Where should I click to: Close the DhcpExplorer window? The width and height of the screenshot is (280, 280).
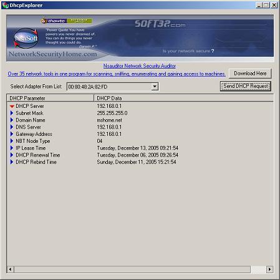coord(274,5)
